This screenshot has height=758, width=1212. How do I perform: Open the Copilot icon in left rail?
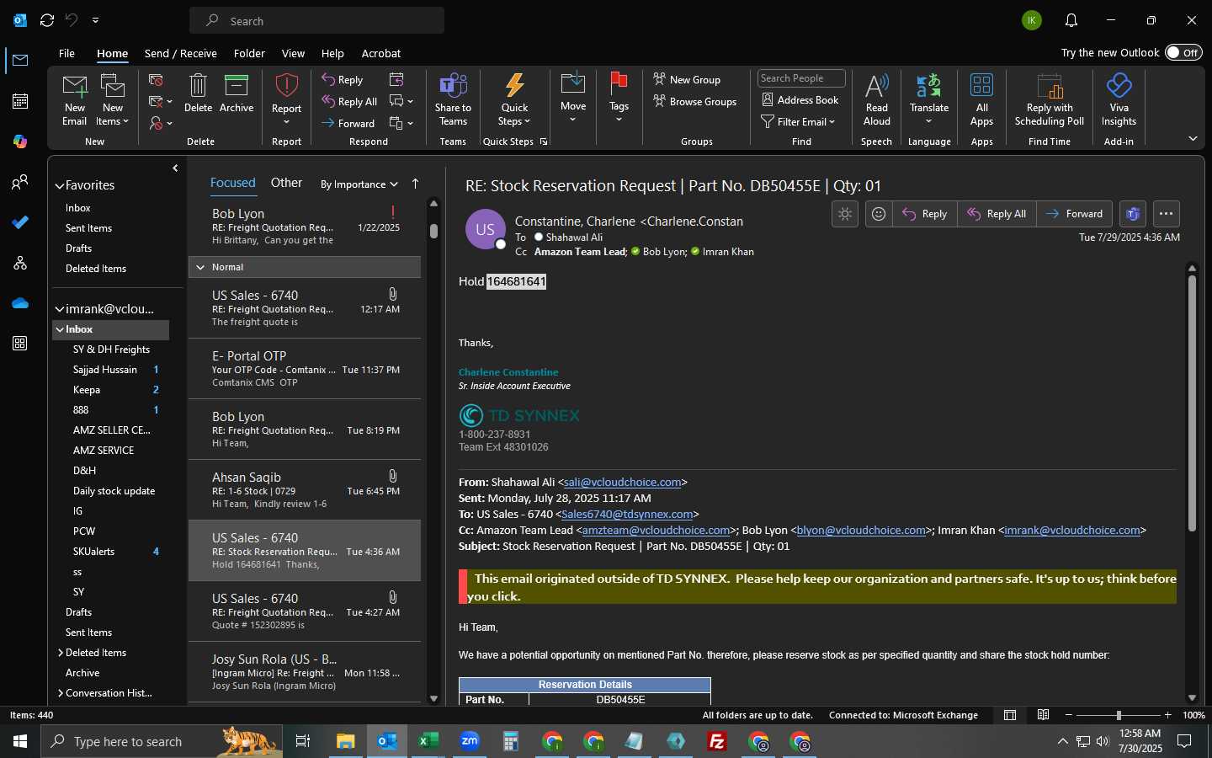[20, 141]
